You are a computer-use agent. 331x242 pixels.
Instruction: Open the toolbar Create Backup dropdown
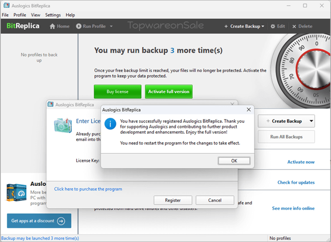(244, 26)
